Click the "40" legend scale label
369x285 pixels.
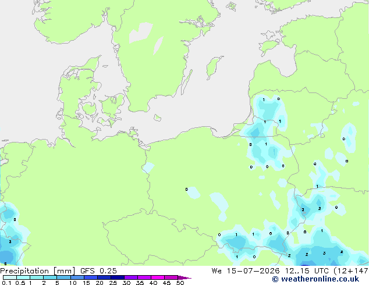point(153,283)
